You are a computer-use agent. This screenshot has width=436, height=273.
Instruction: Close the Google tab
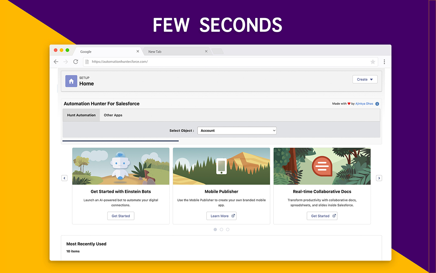(138, 52)
